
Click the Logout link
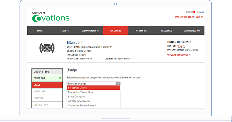pyautogui.click(x=200, y=12)
